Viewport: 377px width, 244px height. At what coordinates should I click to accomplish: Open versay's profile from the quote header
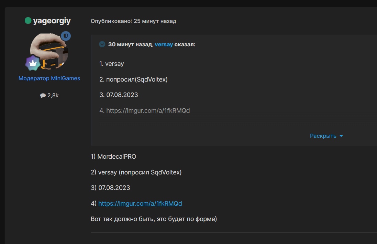[164, 44]
